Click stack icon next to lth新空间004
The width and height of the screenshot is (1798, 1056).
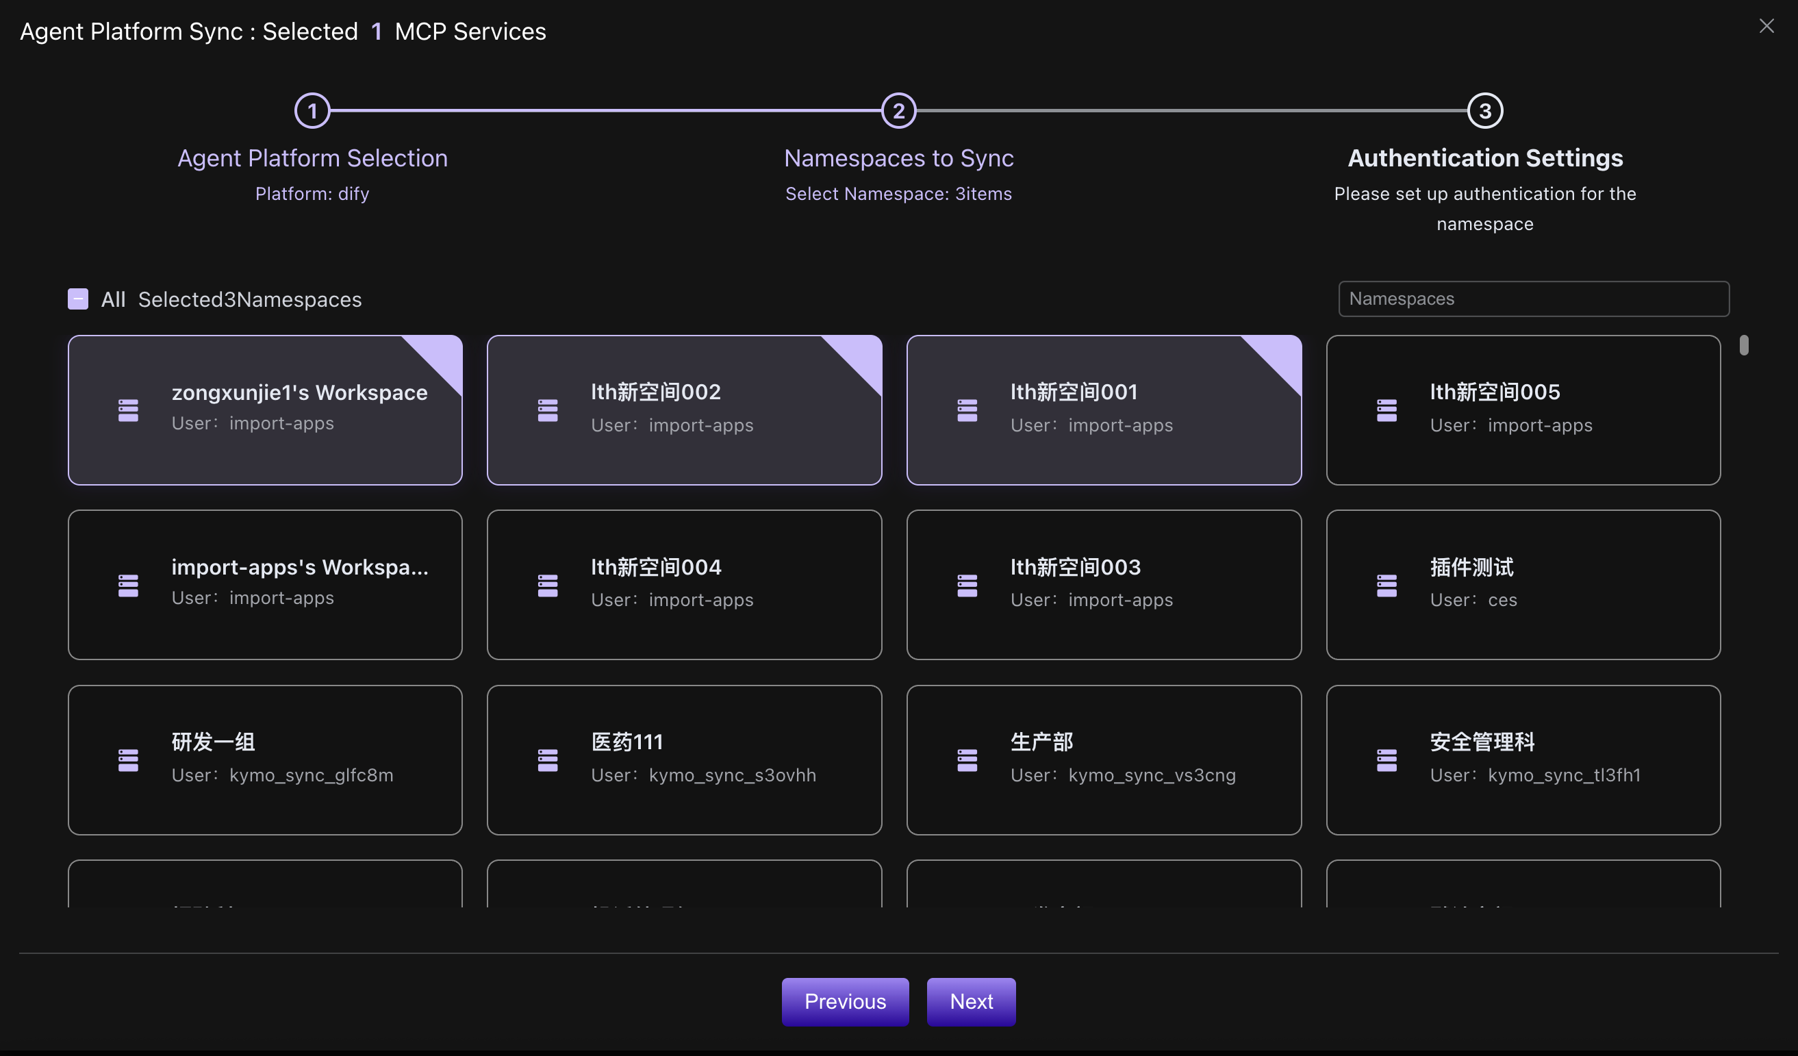click(x=547, y=585)
